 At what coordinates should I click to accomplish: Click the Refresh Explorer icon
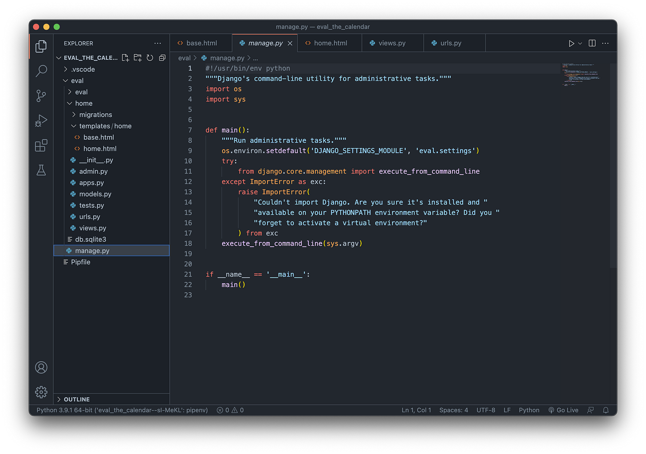(150, 57)
